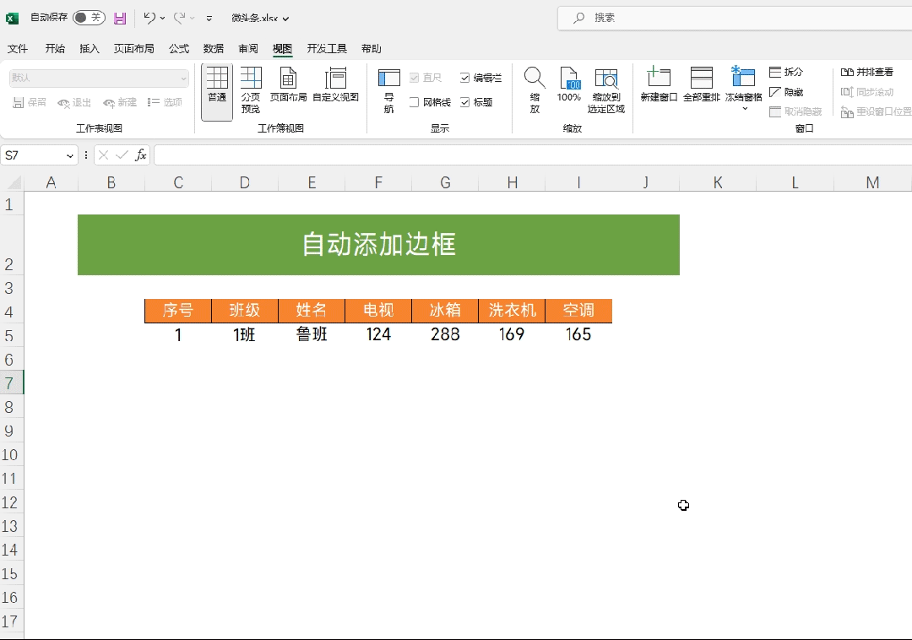Switch to the 开始 ribbon tab
The image size is (912, 640).
tap(55, 49)
